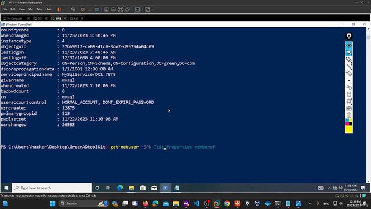Select the highlighter tool in annotation toolbar
This screenshot has width=371, height=209.
(349, 59)
